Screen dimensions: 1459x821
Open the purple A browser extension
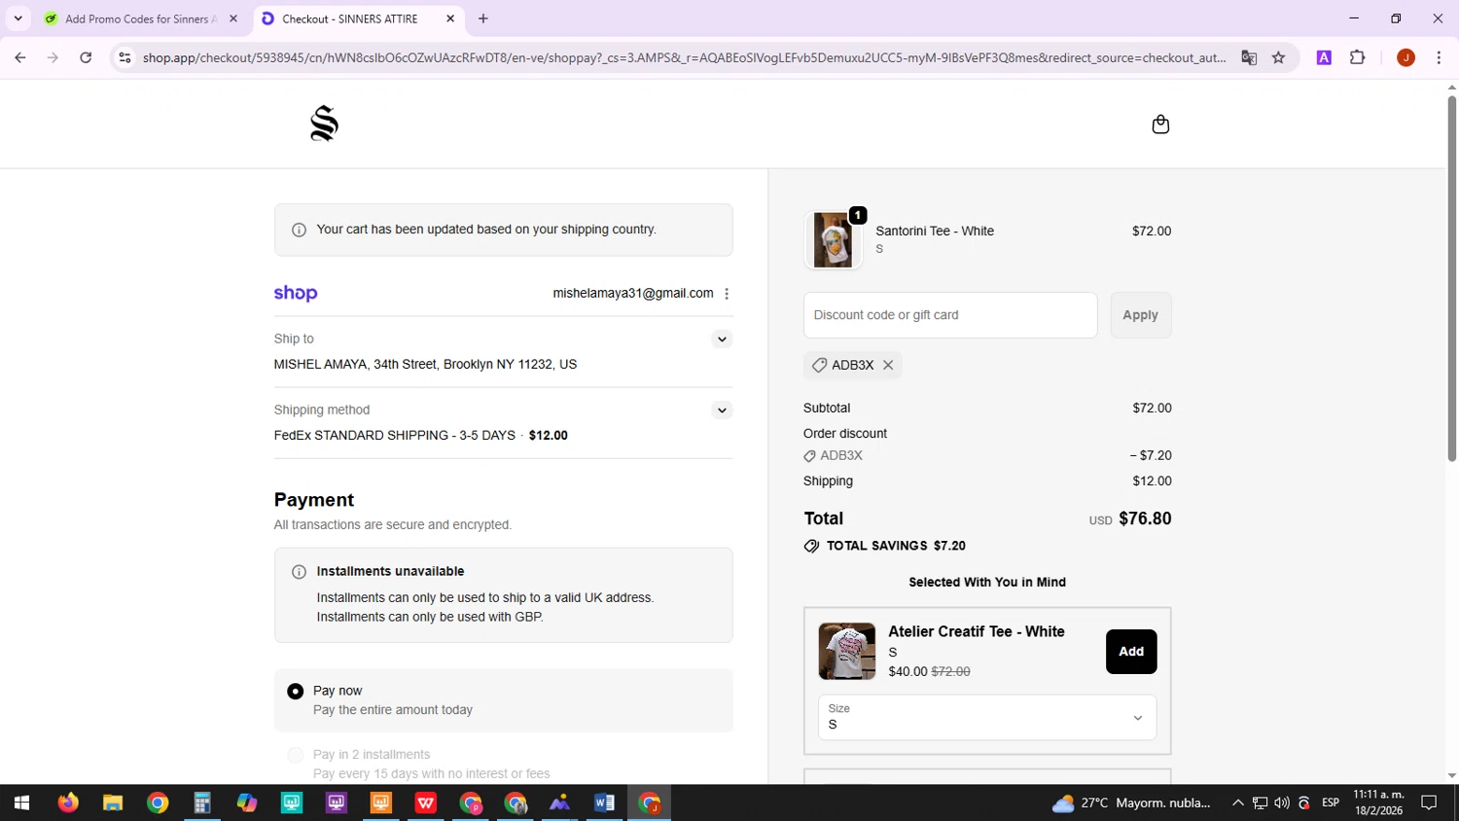click(1324, 57)
